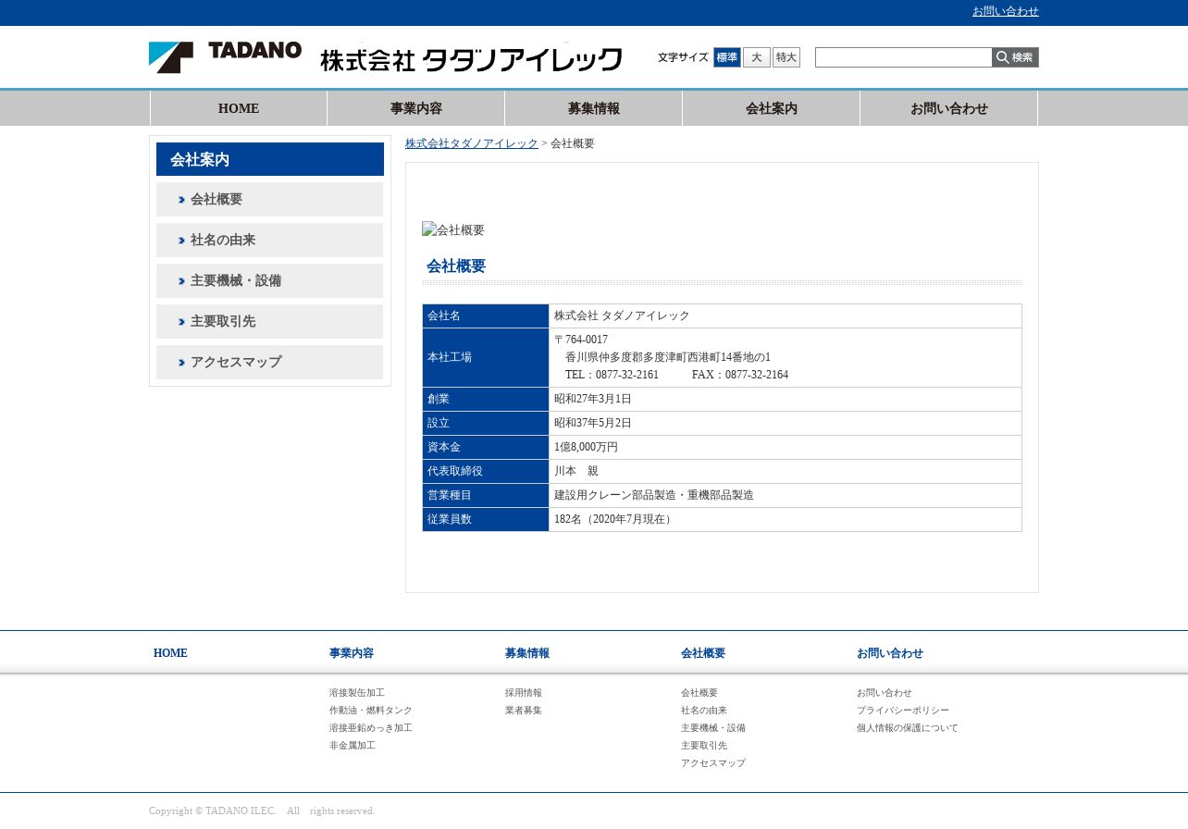The image size is (1188, 829).
Task: Click the 1億8,000万円 capital value
Action: (x=586, y=447)
